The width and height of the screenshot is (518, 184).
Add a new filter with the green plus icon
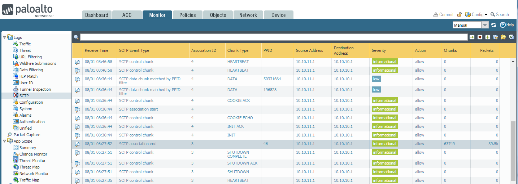[x=488, y=37]
